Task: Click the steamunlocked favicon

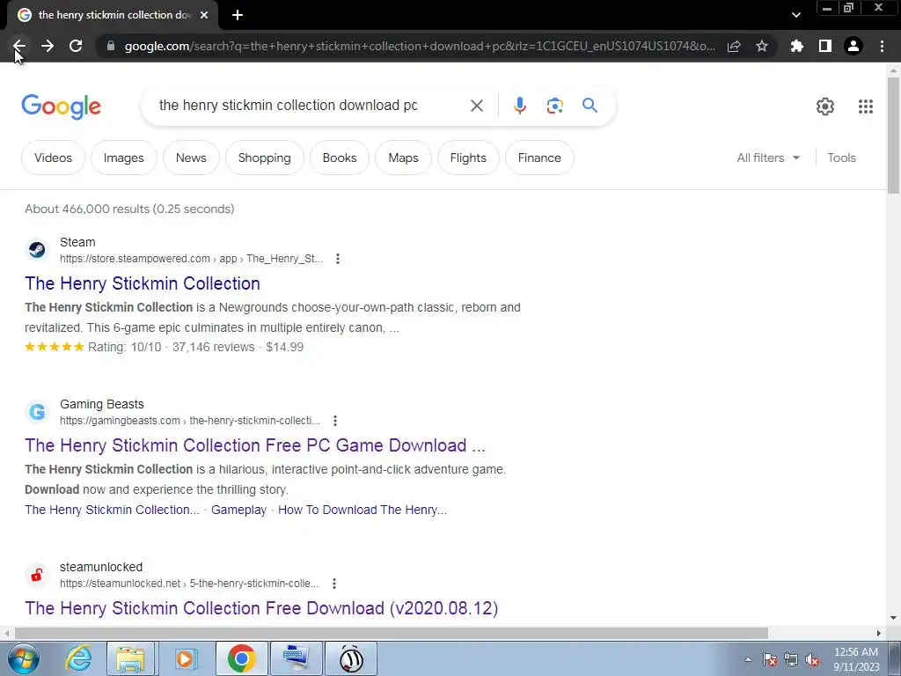Action: (x=37, y=574)
